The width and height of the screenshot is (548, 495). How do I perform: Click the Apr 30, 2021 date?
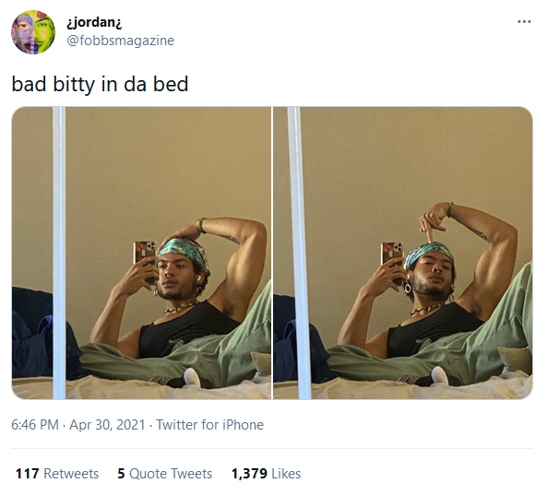click(x=107, y=425)
